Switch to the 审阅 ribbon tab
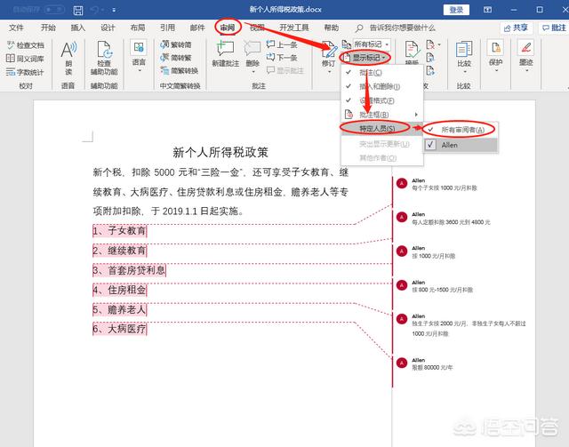 (228, 28)
